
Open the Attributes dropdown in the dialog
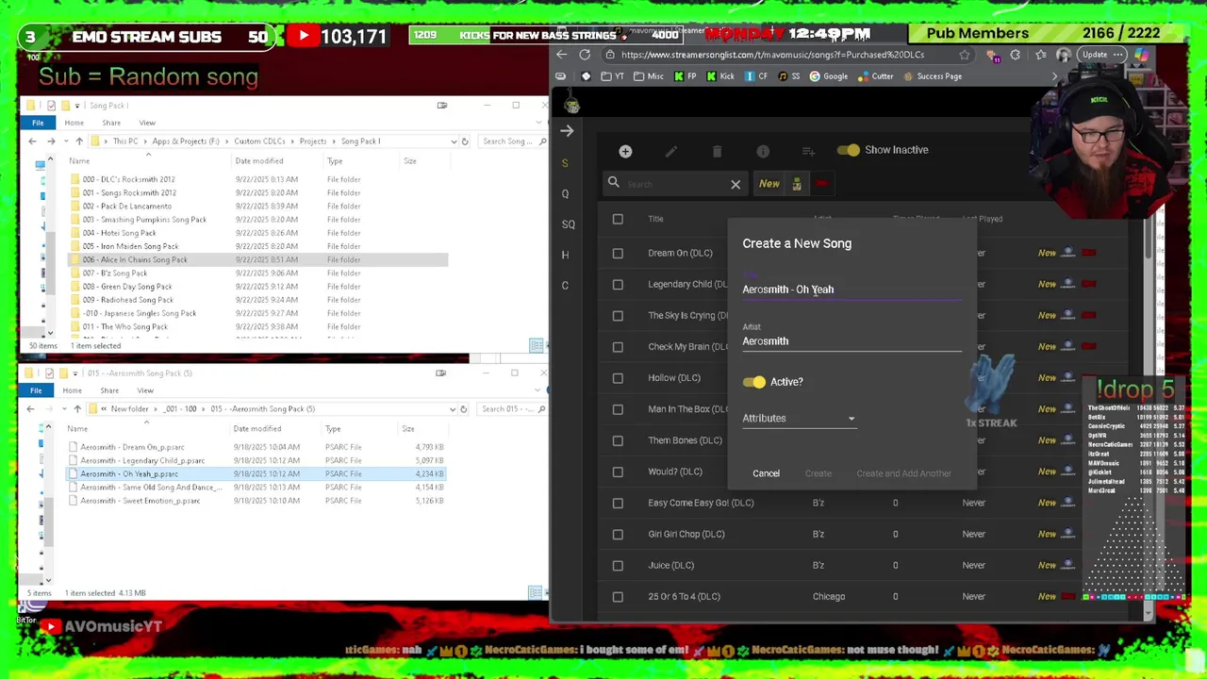click(x=799, y=419)
